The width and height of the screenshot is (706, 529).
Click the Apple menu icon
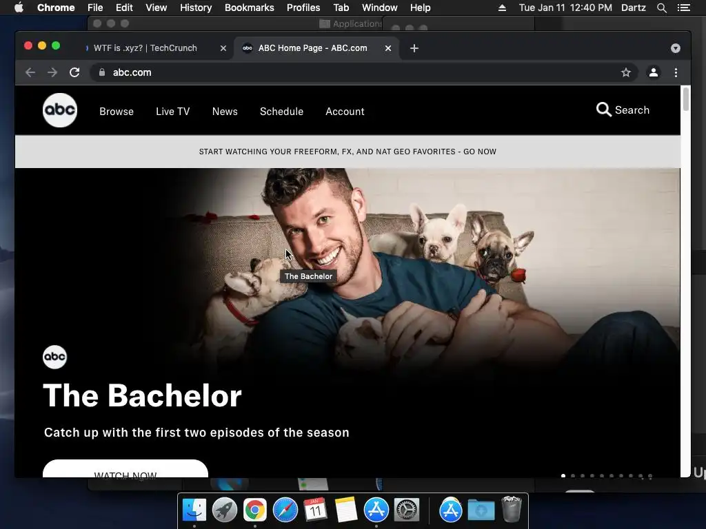tap(19, 8)
